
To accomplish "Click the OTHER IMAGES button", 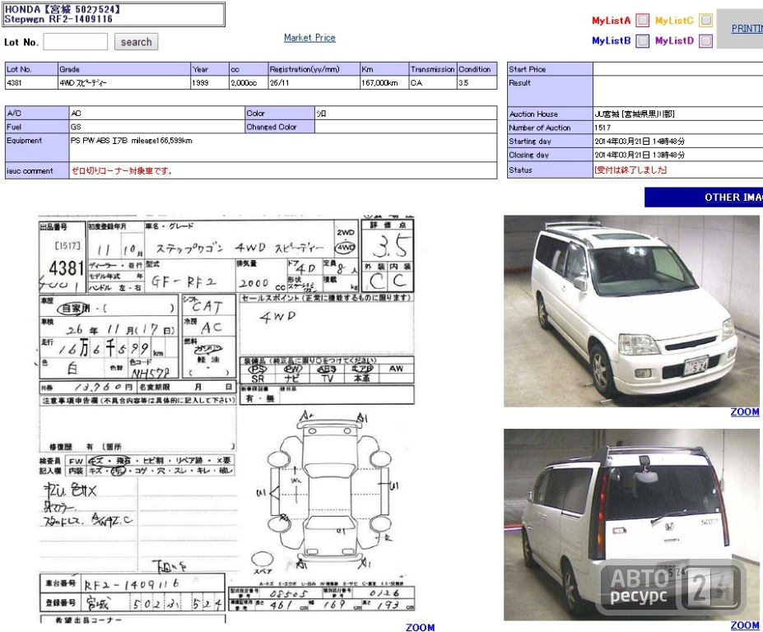I will [704, 197].
